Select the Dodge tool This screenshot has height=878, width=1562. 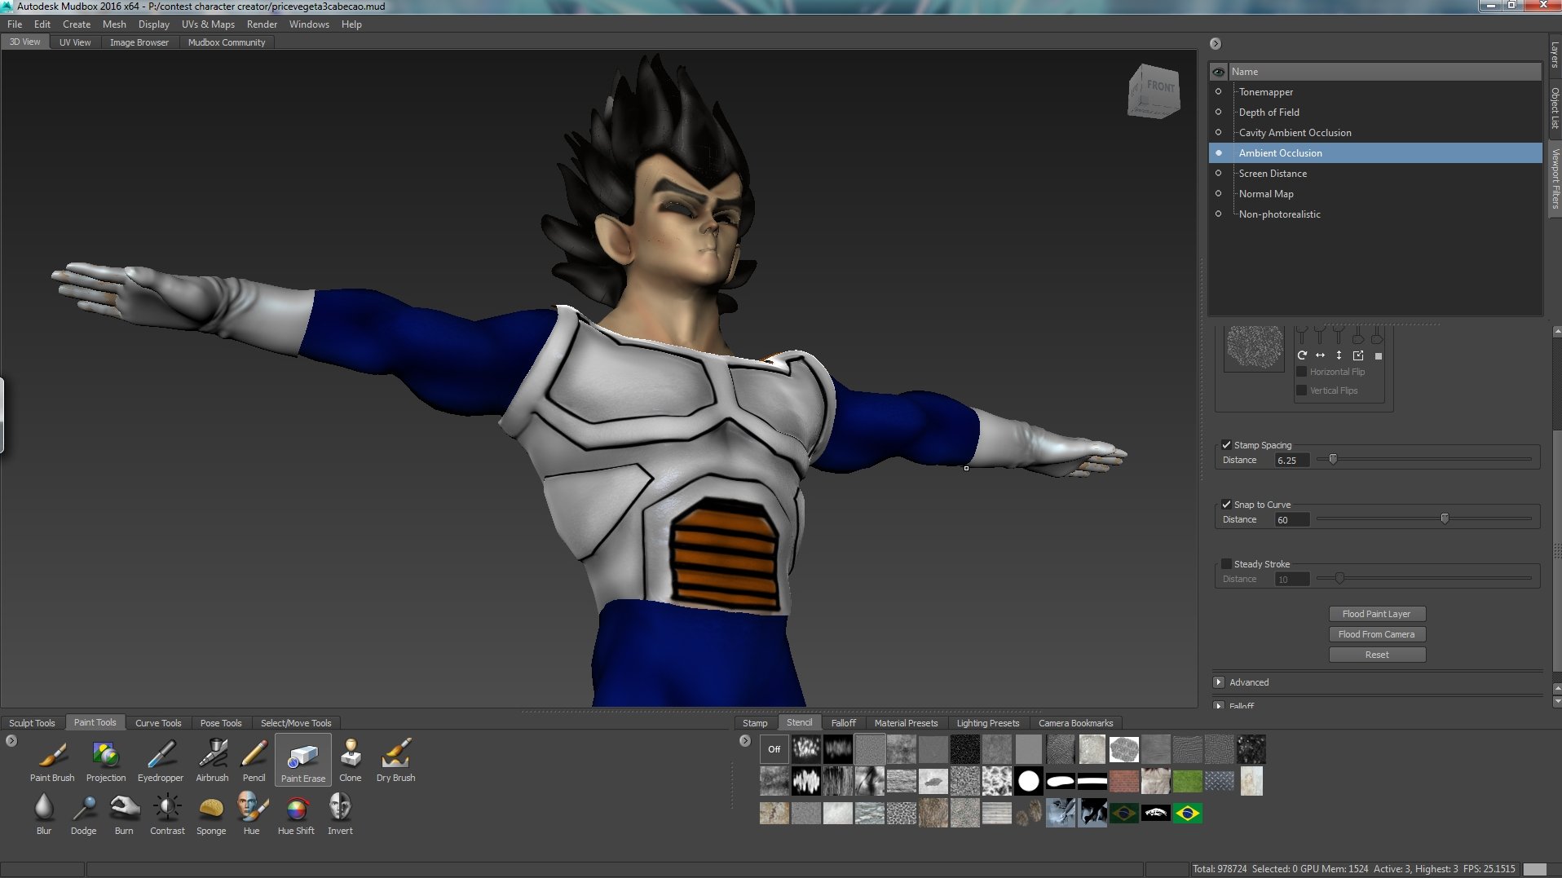[x=84, y=814]
